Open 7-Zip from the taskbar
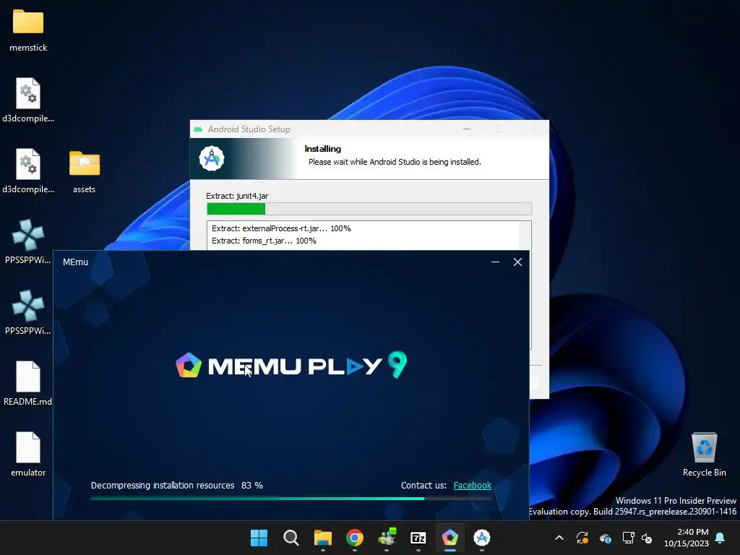 (418, 538)
